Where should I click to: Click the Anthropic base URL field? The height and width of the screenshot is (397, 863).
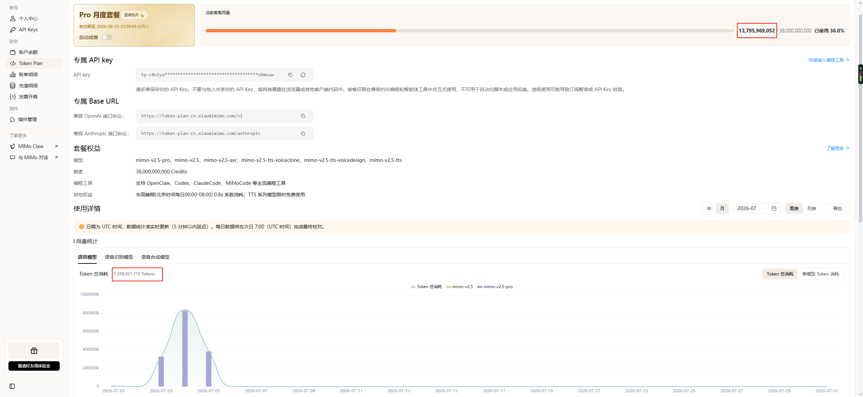coord(225,134)
